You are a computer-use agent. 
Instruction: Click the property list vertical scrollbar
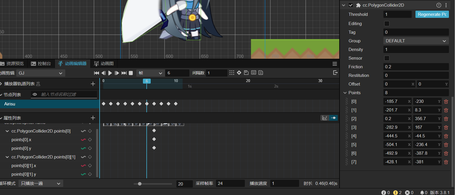pyautogui.click(x=97, y=153)
